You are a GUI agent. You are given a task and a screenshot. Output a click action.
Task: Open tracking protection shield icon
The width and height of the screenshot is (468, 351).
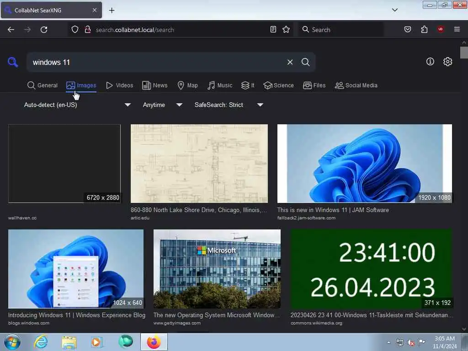coord(75,30)
